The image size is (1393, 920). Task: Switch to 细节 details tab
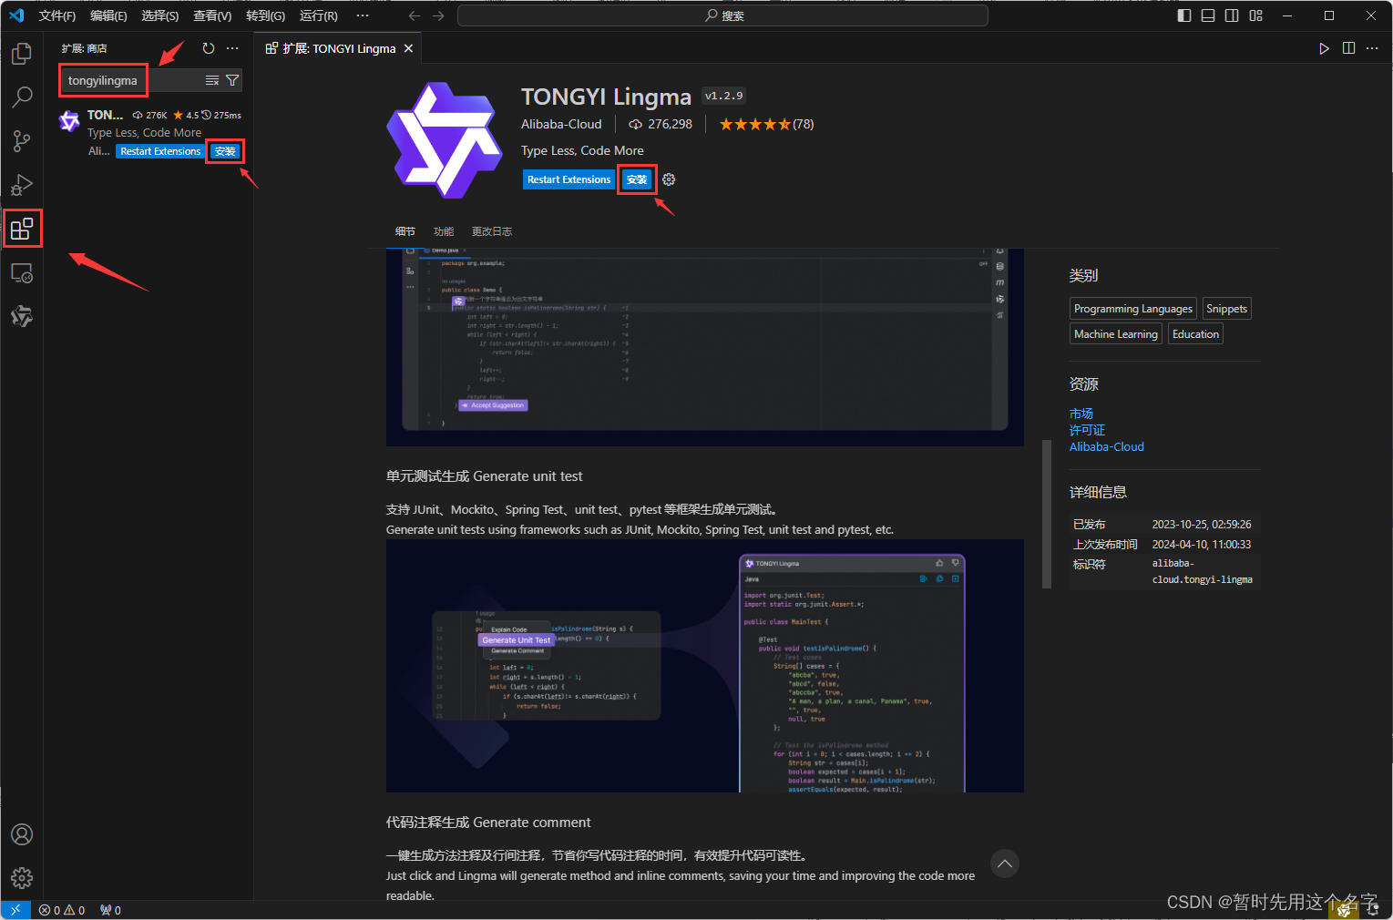[x=405, y=231]
